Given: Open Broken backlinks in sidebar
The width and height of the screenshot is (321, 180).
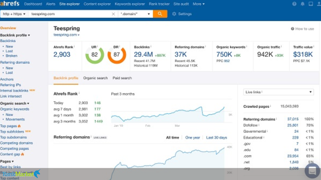Looking at the screenshot, I should tap(12, 56).
